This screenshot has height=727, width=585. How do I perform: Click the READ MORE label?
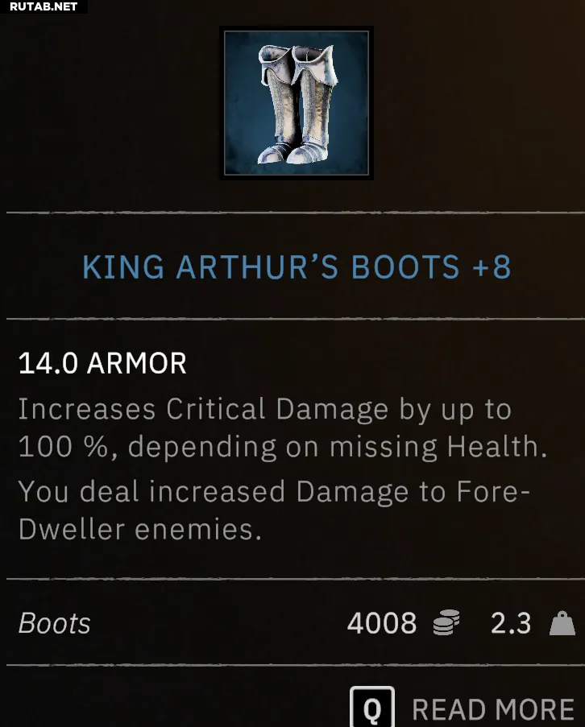point(493,709)
